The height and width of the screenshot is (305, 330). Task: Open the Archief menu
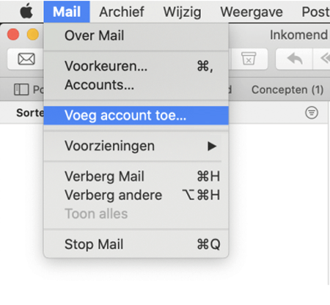[x=122, y=12]
